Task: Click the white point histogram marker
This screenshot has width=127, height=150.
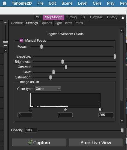Action: coord(100,109)
